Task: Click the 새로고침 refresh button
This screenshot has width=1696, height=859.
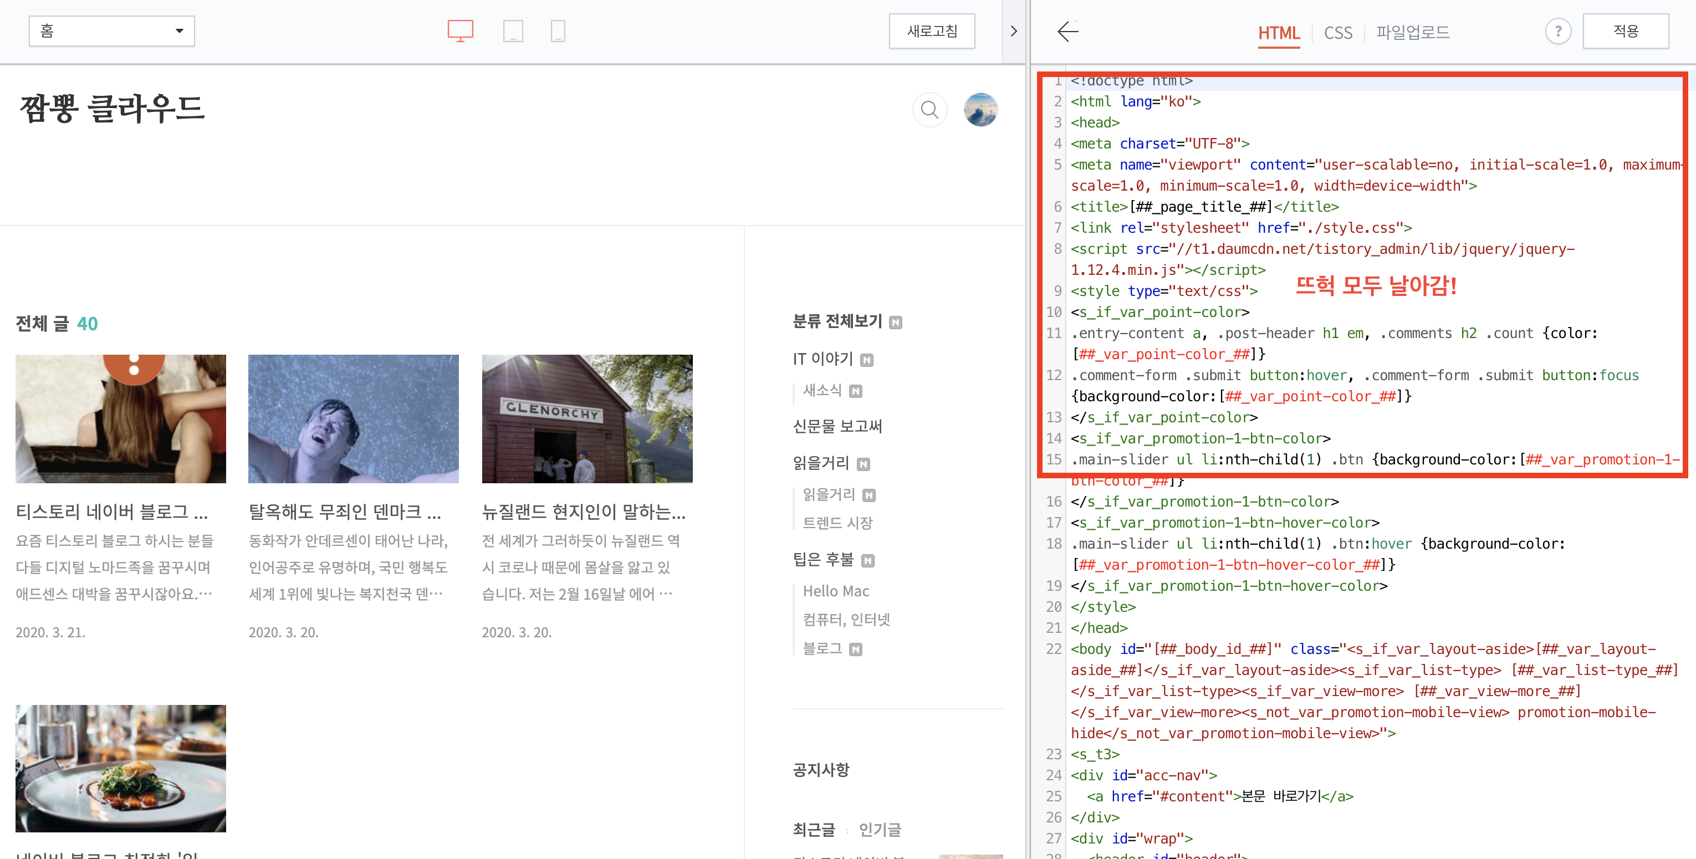Action: (x=932, y=31)
